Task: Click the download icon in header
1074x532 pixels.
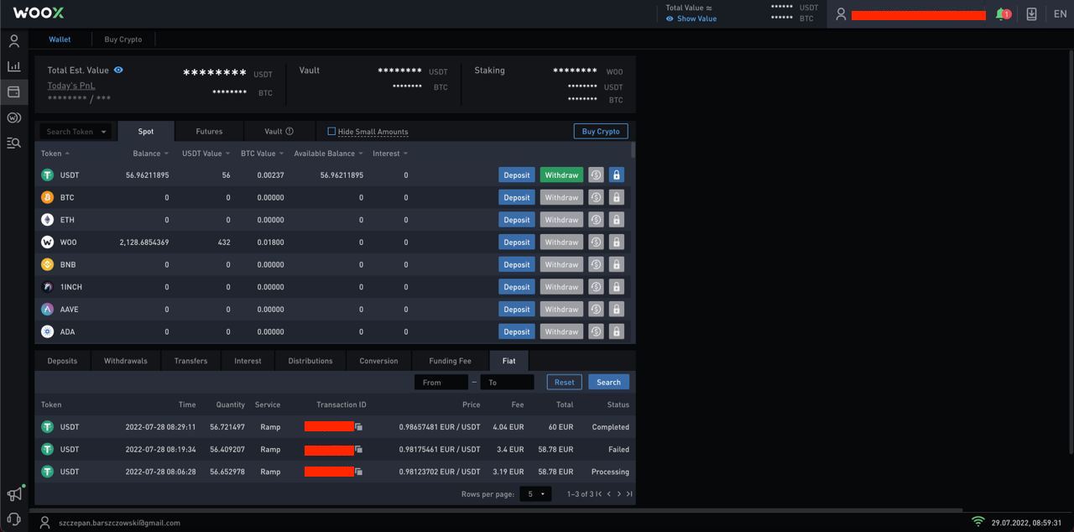Action: point(1031,14)
